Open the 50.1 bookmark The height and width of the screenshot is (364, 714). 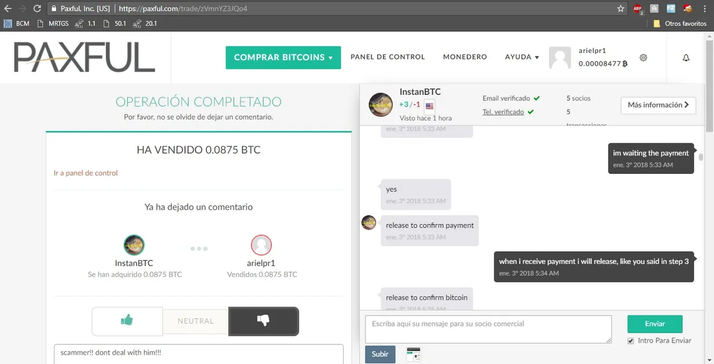114,23
